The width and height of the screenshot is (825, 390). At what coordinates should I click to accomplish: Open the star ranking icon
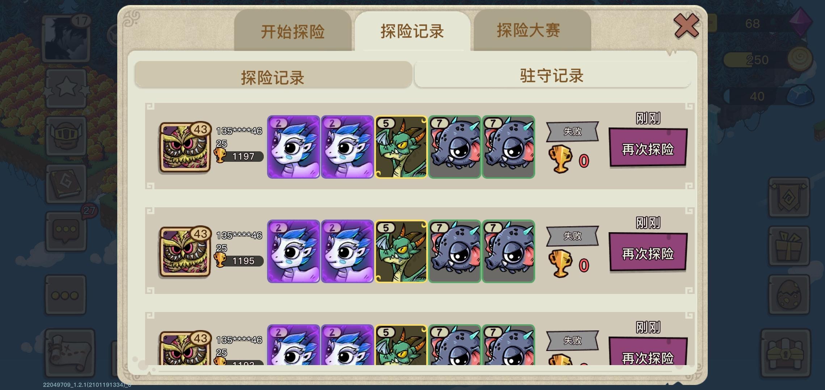coord(66,88)
